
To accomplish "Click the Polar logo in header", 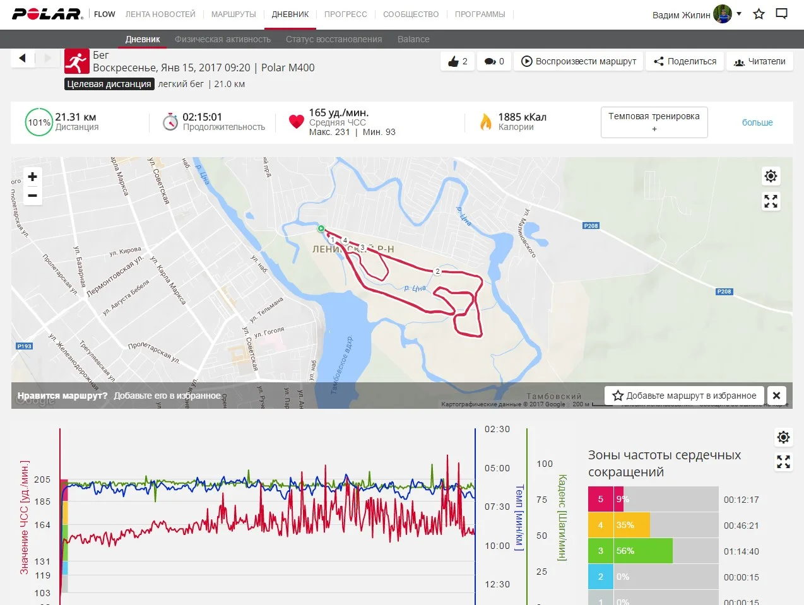I will pos(47,14).
